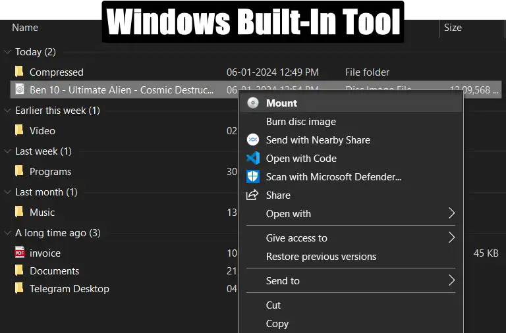
Task: Select the Ben 10 - Ultimate Alien file name
Action: click(122, 90)
